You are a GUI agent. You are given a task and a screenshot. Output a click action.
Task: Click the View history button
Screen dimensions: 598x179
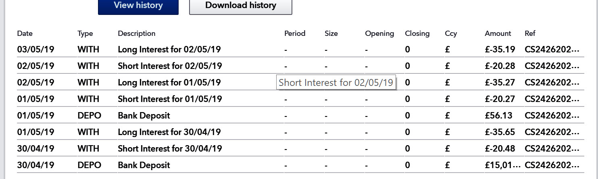138,6
